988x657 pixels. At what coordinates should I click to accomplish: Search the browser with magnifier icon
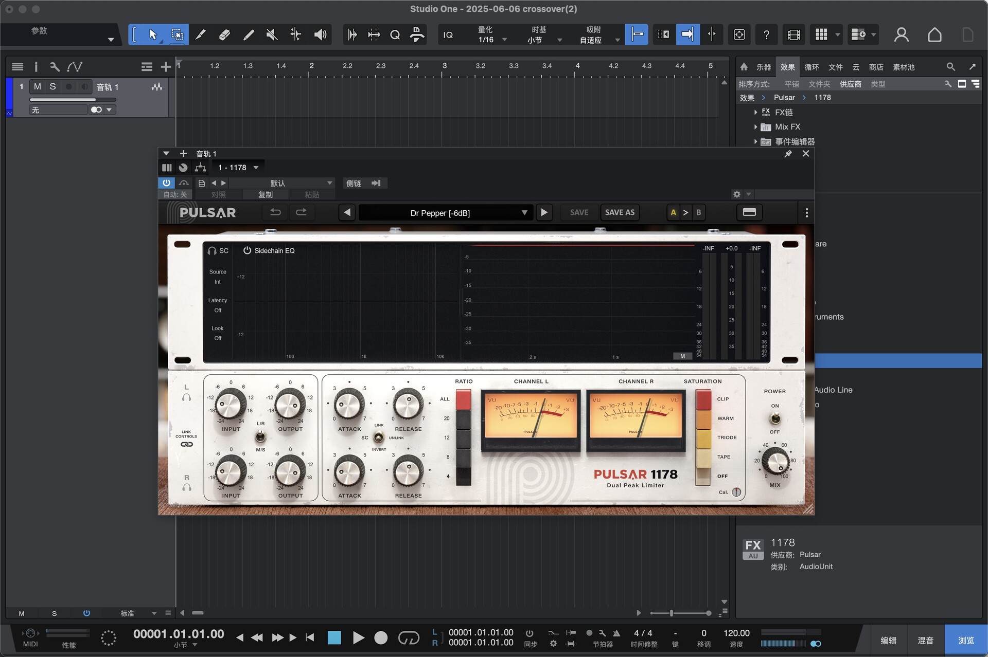[950, 67]
